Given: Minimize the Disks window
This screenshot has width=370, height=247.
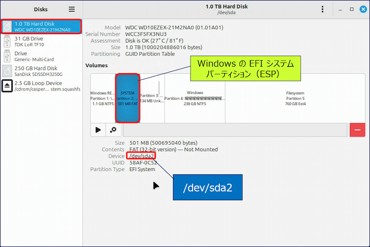Looking at the screenshot, I should (x=340, y=9).
